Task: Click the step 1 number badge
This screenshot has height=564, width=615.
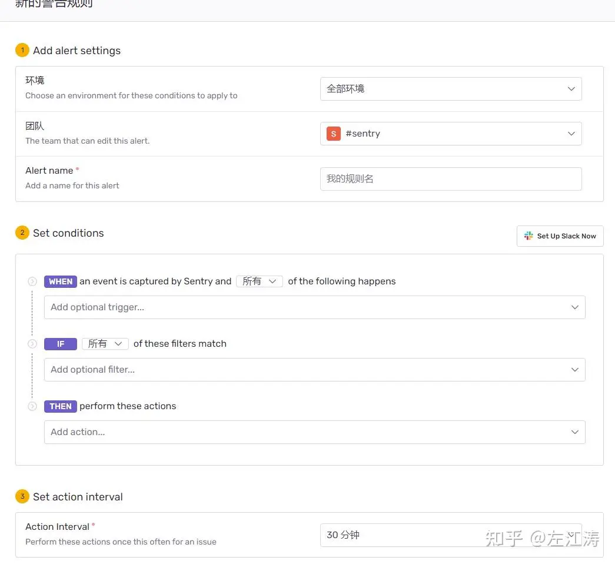Action: click(x=22, y=50)
